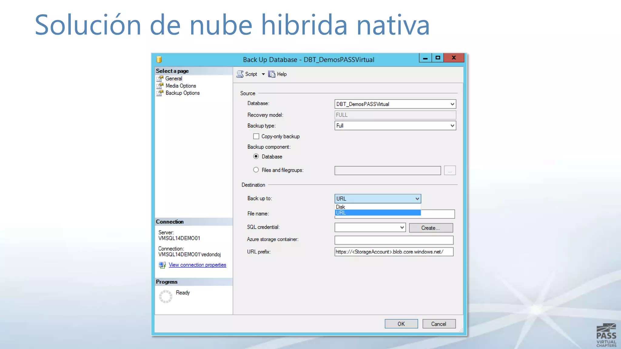Maximize the Back Up Database window
Screen dimensions: 621x349
[x=438, y=58]
